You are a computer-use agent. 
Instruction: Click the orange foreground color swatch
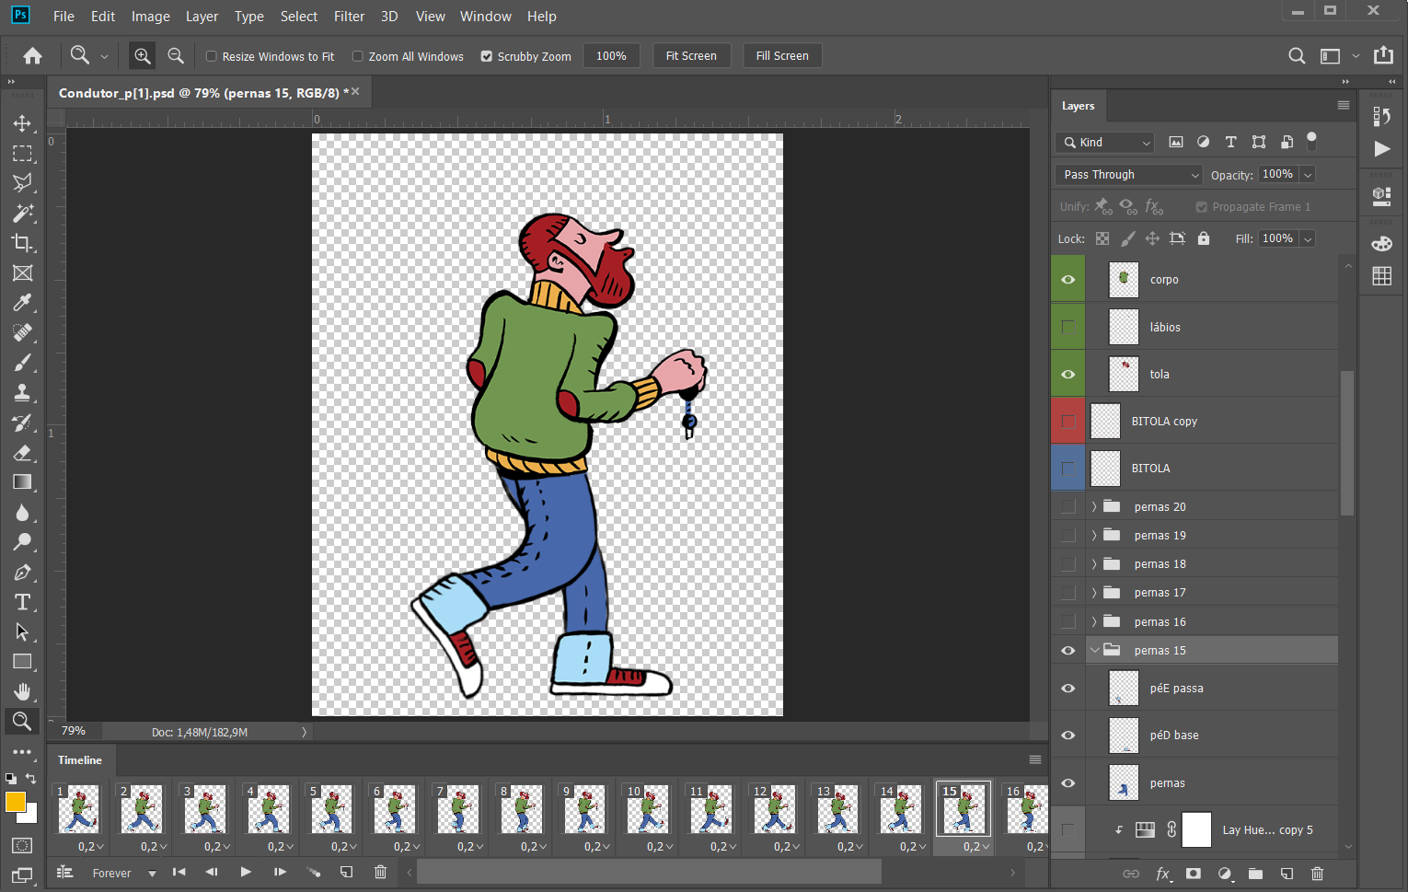coord(16,802)
